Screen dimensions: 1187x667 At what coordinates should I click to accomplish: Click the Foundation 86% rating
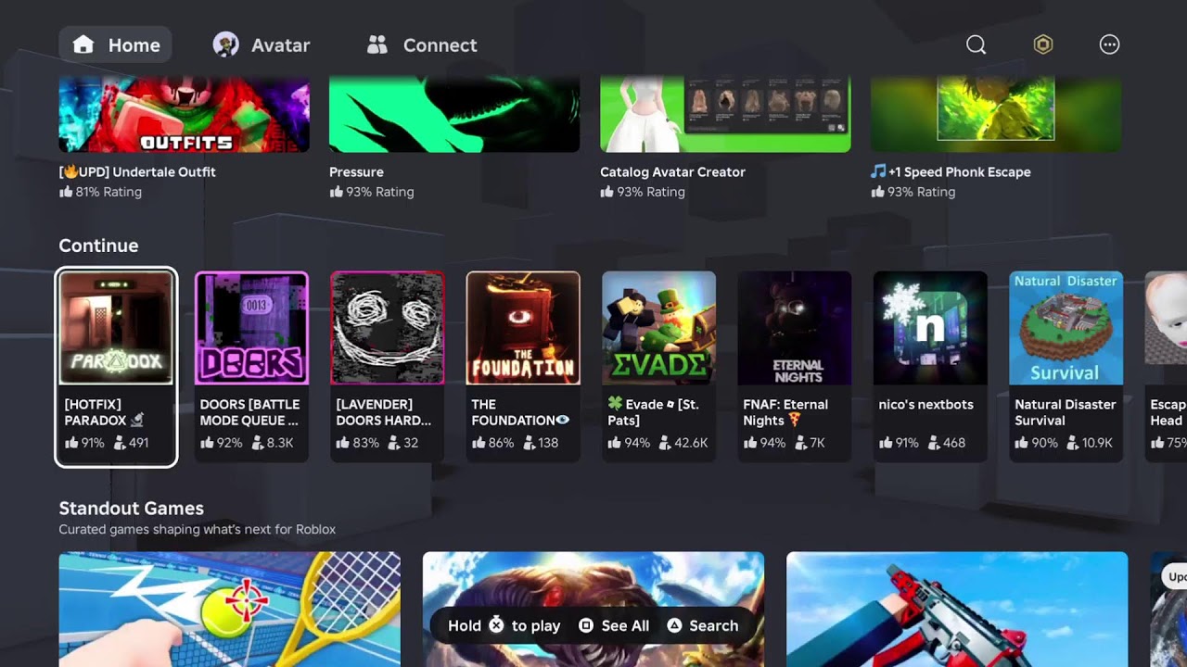[x=492, y=443]
